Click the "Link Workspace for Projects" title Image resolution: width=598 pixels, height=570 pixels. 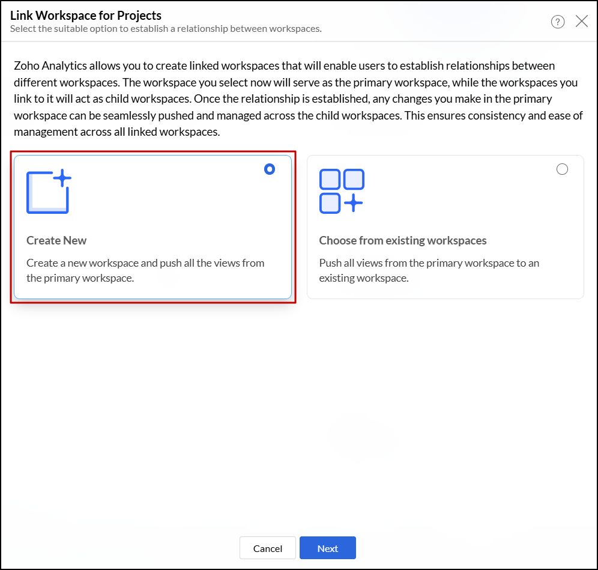coord(86,15)
